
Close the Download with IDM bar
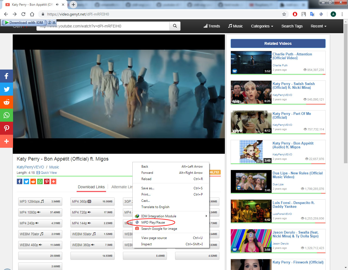(x=54, y=23)
